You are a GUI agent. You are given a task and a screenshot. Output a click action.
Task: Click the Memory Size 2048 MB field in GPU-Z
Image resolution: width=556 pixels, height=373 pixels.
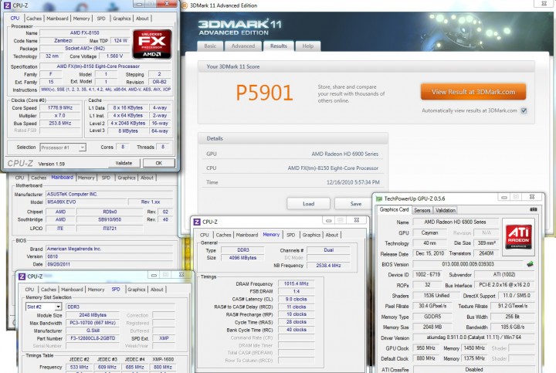pos(432,327)
